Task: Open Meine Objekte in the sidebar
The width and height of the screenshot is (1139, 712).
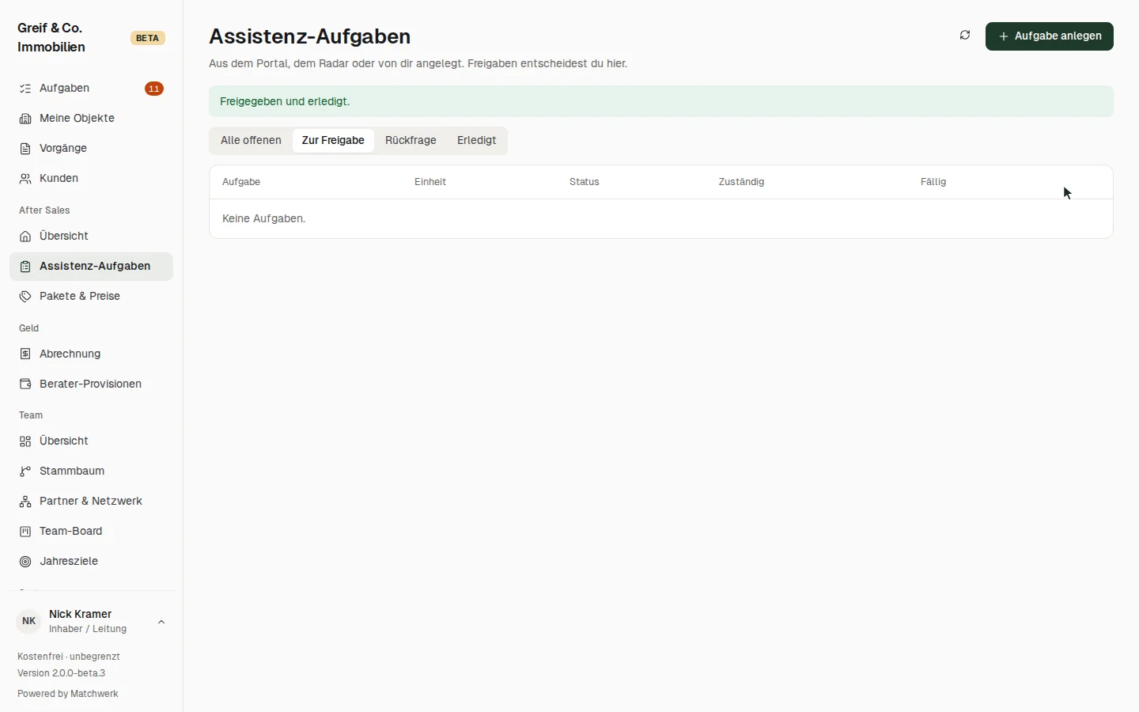Action: pyautogui.click(x=91, y=119)
